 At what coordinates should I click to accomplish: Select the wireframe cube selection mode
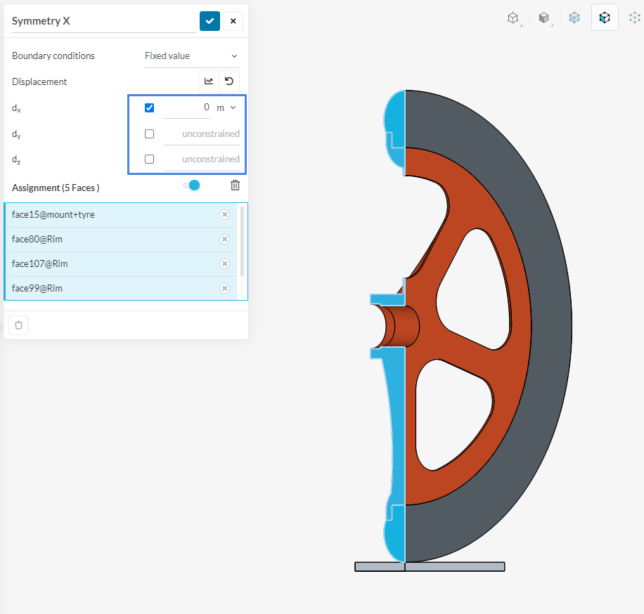[513, 18]
